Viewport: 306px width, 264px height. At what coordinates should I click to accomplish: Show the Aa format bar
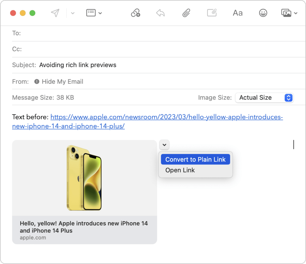tap(238, 13)
